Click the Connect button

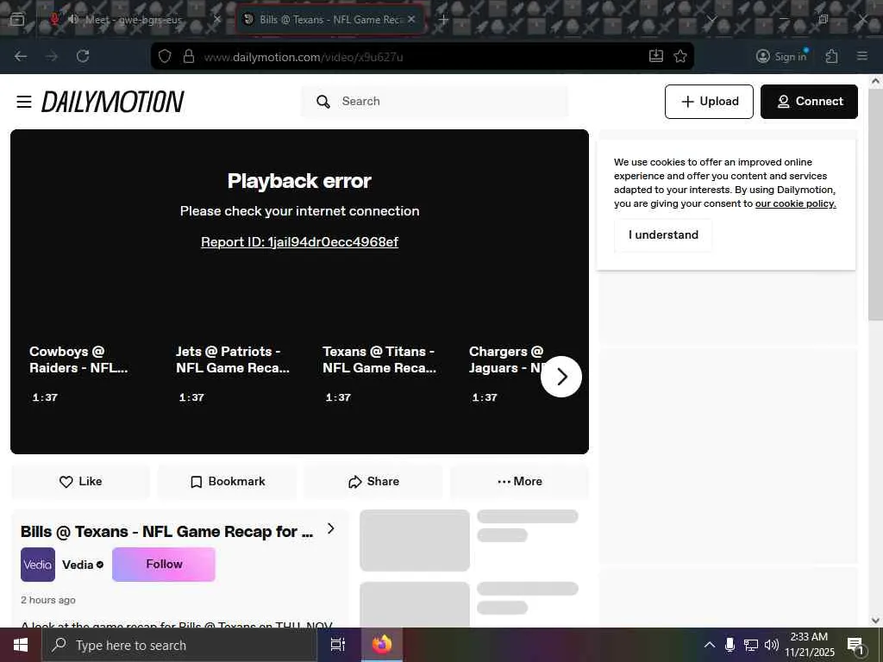click(x=809, y=102)
